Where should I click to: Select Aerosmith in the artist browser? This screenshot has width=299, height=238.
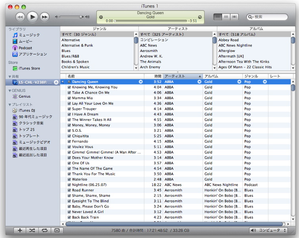click(x=149, y=51)
